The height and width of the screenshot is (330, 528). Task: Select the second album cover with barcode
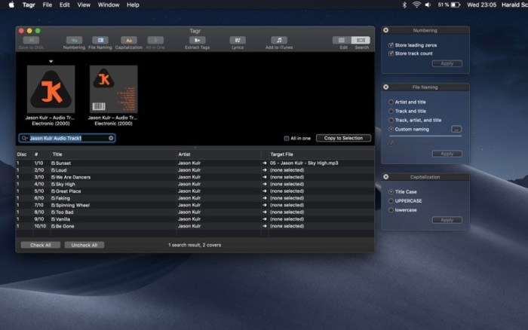coord(113,89)
